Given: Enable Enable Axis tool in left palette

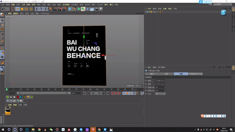Looking at the screenshot, I should point(2,48).
